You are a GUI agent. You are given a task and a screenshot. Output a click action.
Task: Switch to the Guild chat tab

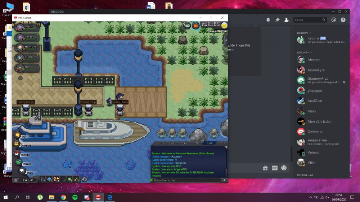click(x=210, y=143)
